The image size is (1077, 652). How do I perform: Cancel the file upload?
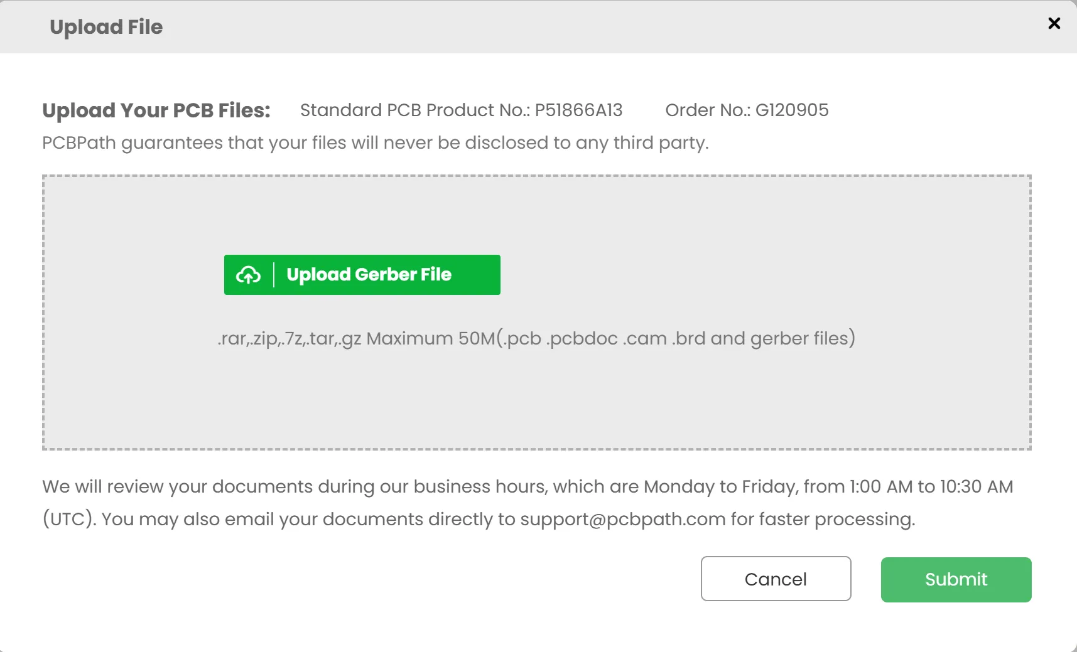pos(775,579)
